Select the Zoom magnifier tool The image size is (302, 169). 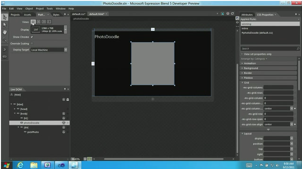point(5,40)
